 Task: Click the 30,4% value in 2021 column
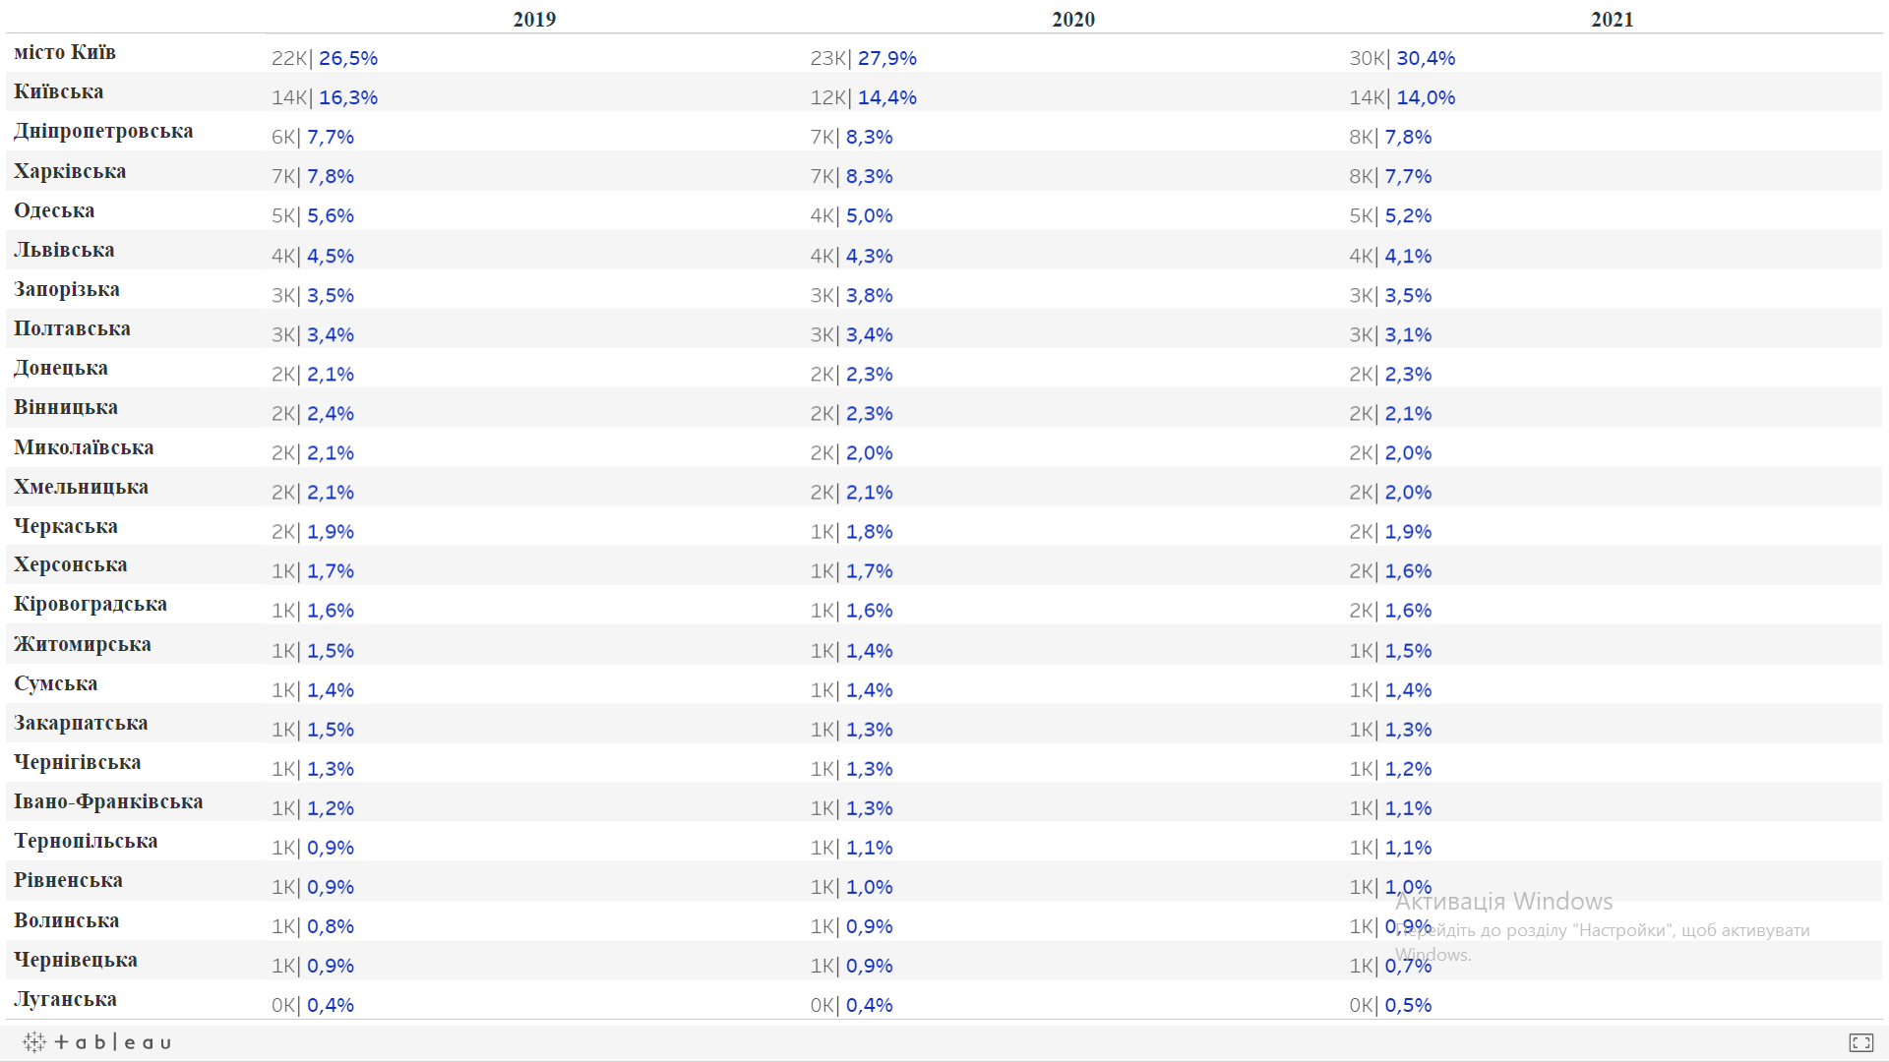1426,59
